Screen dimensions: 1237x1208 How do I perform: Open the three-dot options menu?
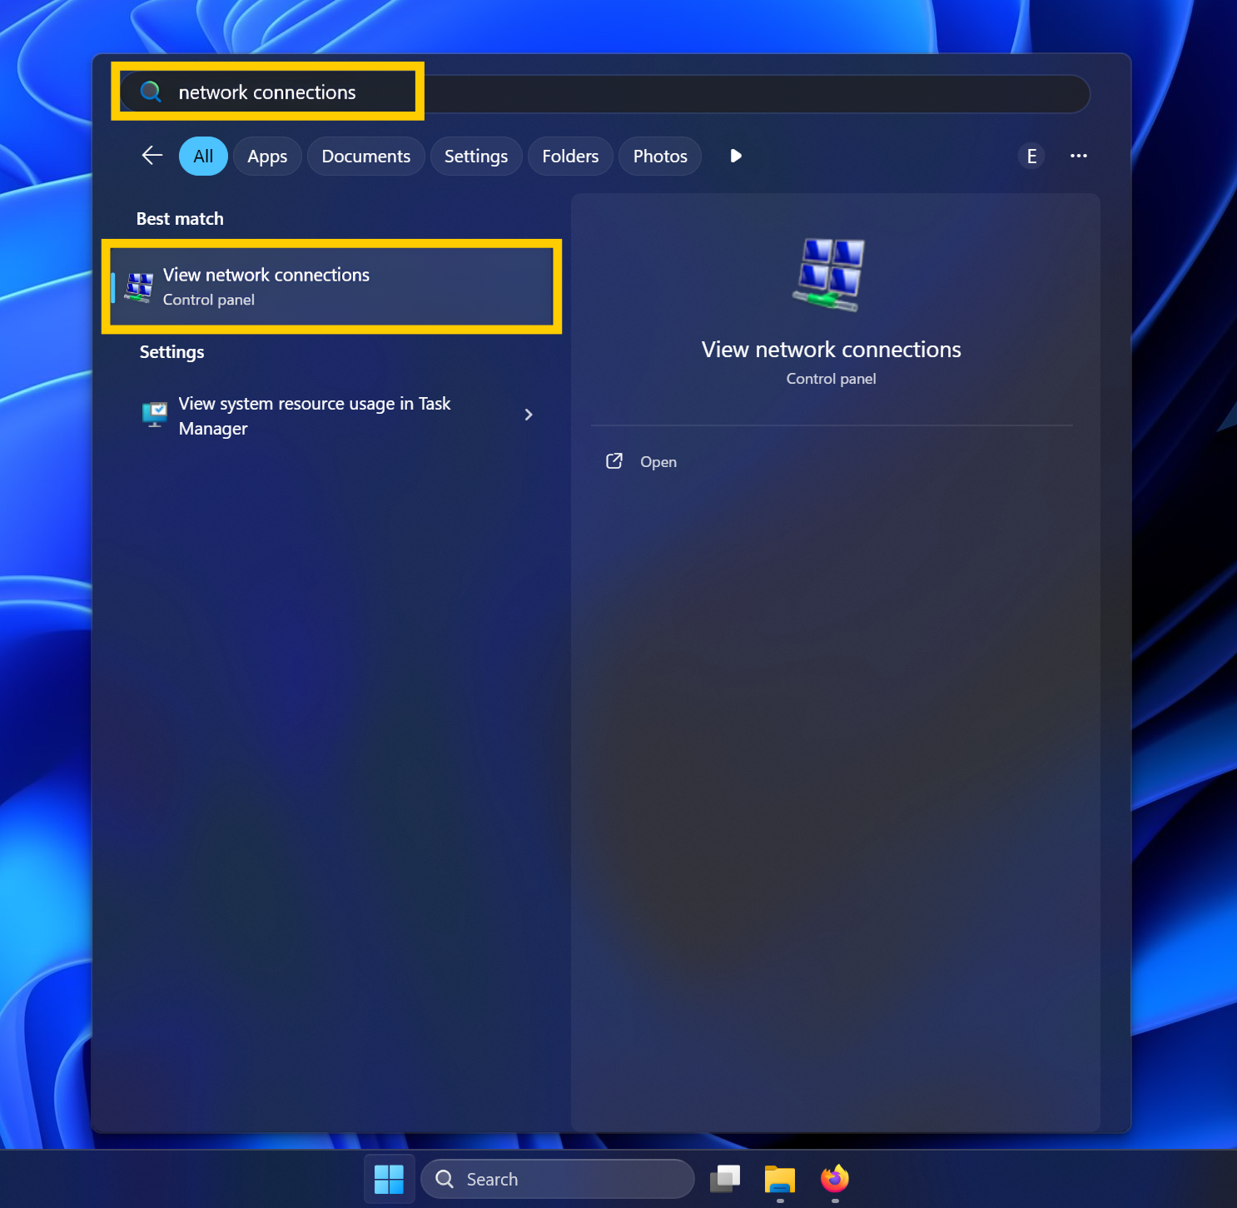point(1079,156)
